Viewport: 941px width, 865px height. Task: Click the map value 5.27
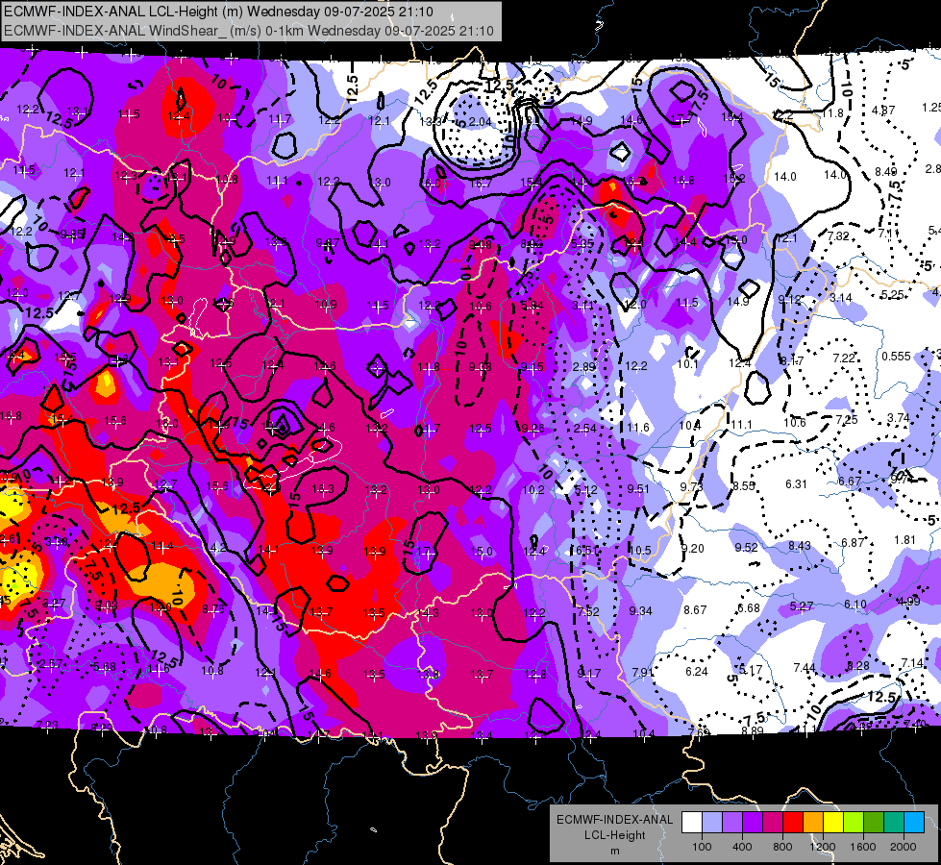pos(802,606)
